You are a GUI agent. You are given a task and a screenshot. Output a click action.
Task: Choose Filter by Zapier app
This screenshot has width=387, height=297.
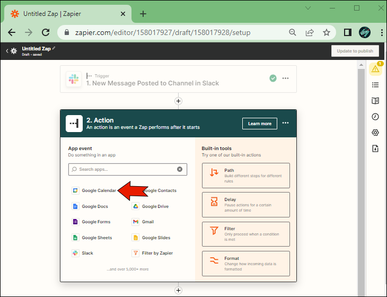click(x=152, y=254)
